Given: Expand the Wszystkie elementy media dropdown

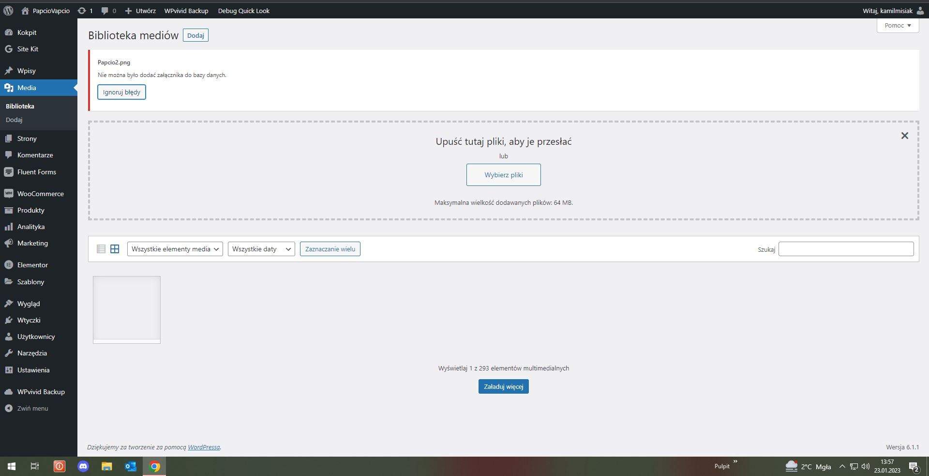Looking at the screenshot, I should (x=175, y=249).
